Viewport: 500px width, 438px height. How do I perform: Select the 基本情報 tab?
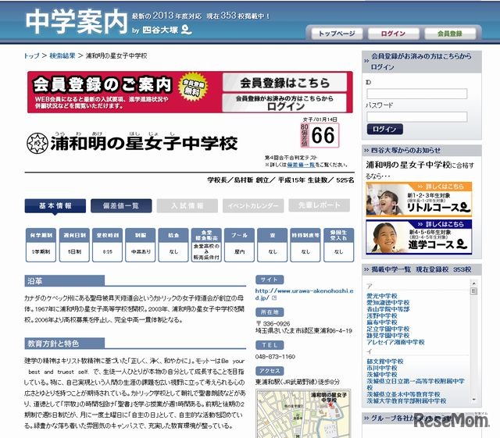click(x=55, y=206)
